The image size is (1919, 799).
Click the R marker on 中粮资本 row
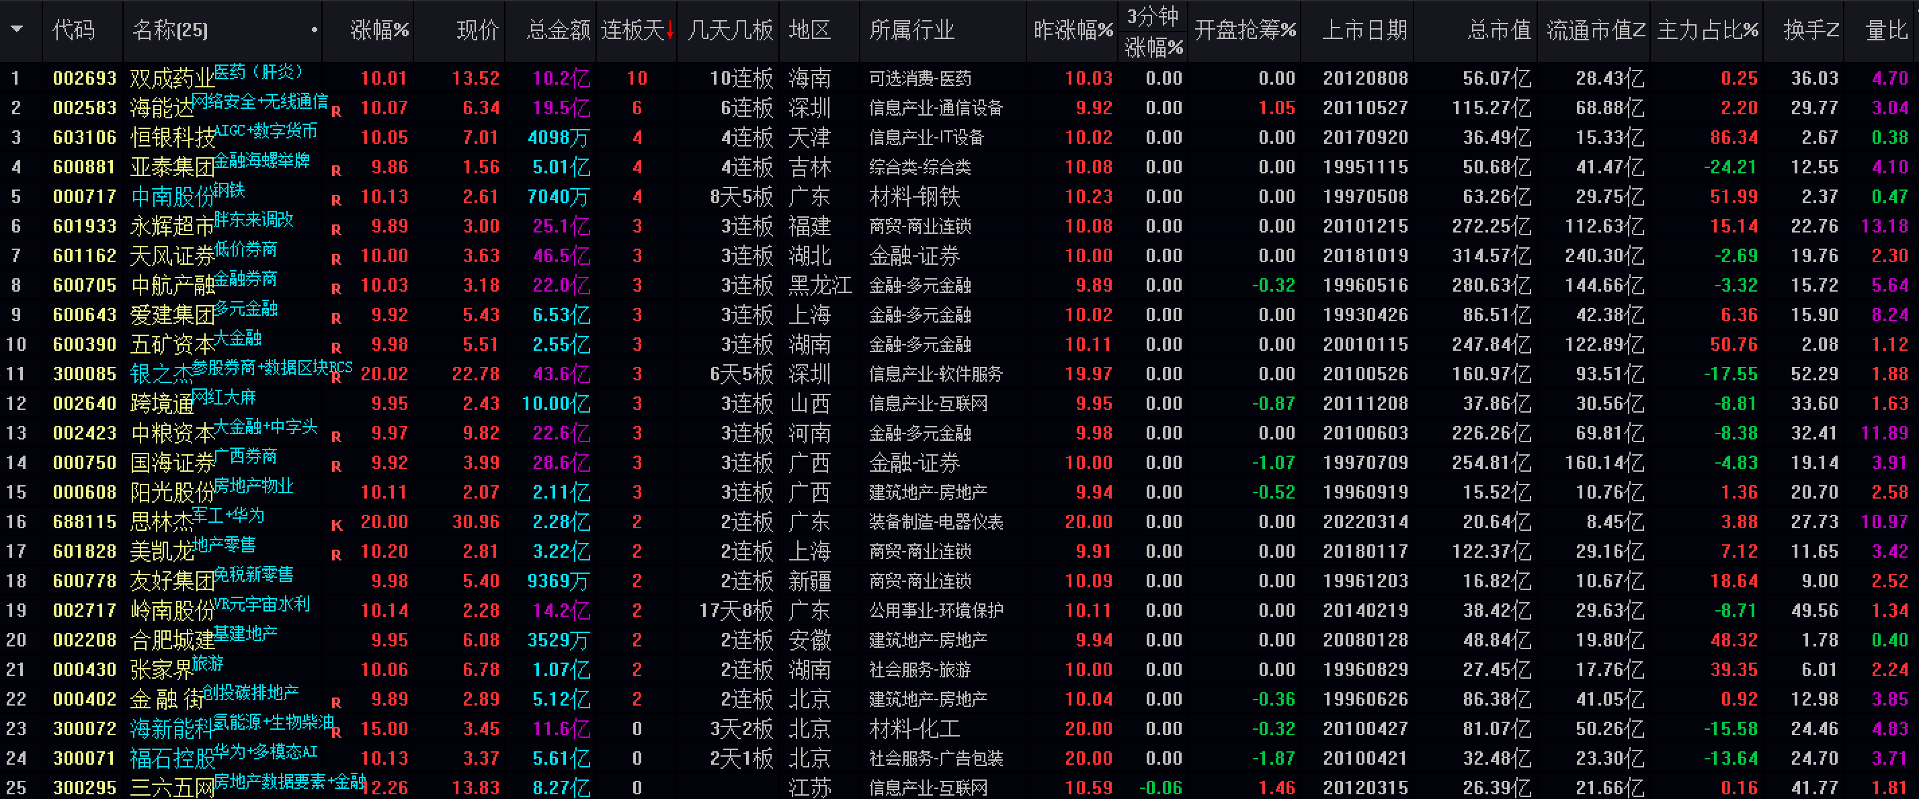pyautogui.click(x=337, y=437)
